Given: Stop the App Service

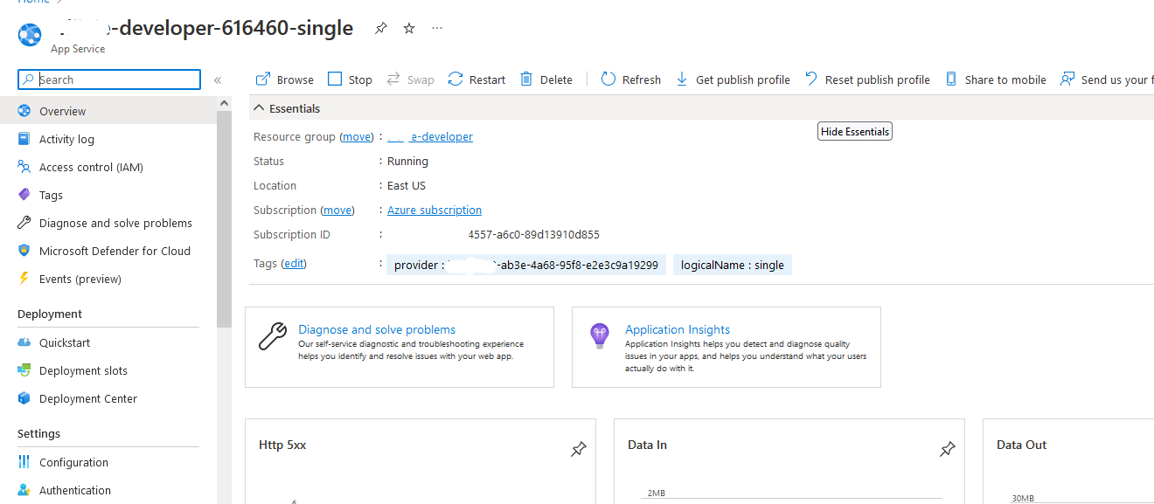Looking at the screenshot, I should 350,79.
